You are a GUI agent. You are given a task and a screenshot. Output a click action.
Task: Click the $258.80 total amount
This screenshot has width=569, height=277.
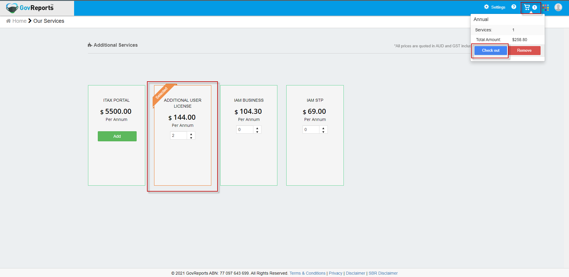pyautogui.click(x=520, y=40)
